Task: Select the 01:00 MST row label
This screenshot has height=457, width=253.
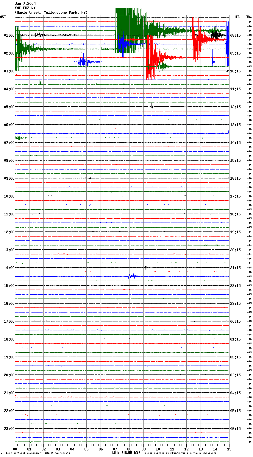Action: click(9, 35)
